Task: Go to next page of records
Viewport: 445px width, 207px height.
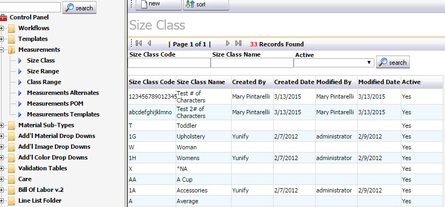Action: (227, 44)
